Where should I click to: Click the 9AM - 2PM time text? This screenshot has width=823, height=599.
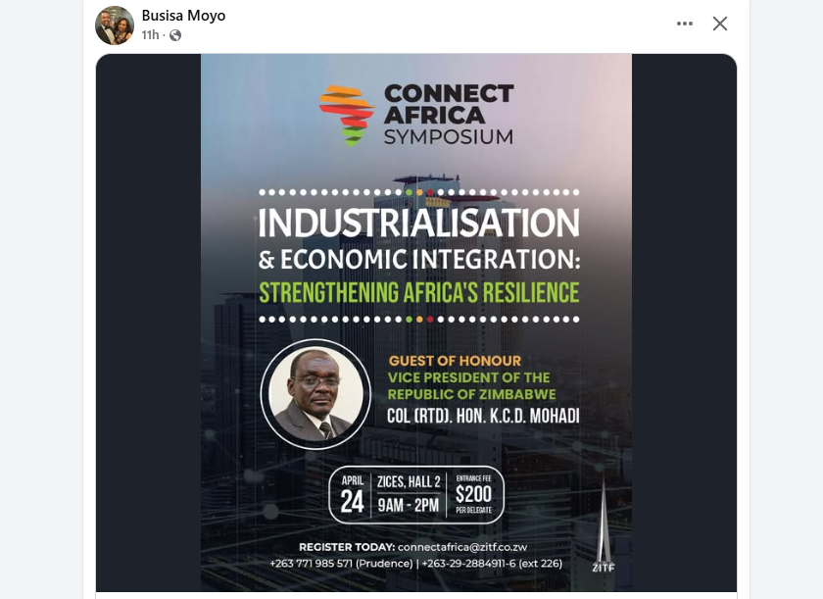[x=407, y=506]
